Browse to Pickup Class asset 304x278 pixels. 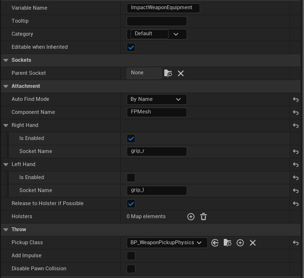coord(228,243)
